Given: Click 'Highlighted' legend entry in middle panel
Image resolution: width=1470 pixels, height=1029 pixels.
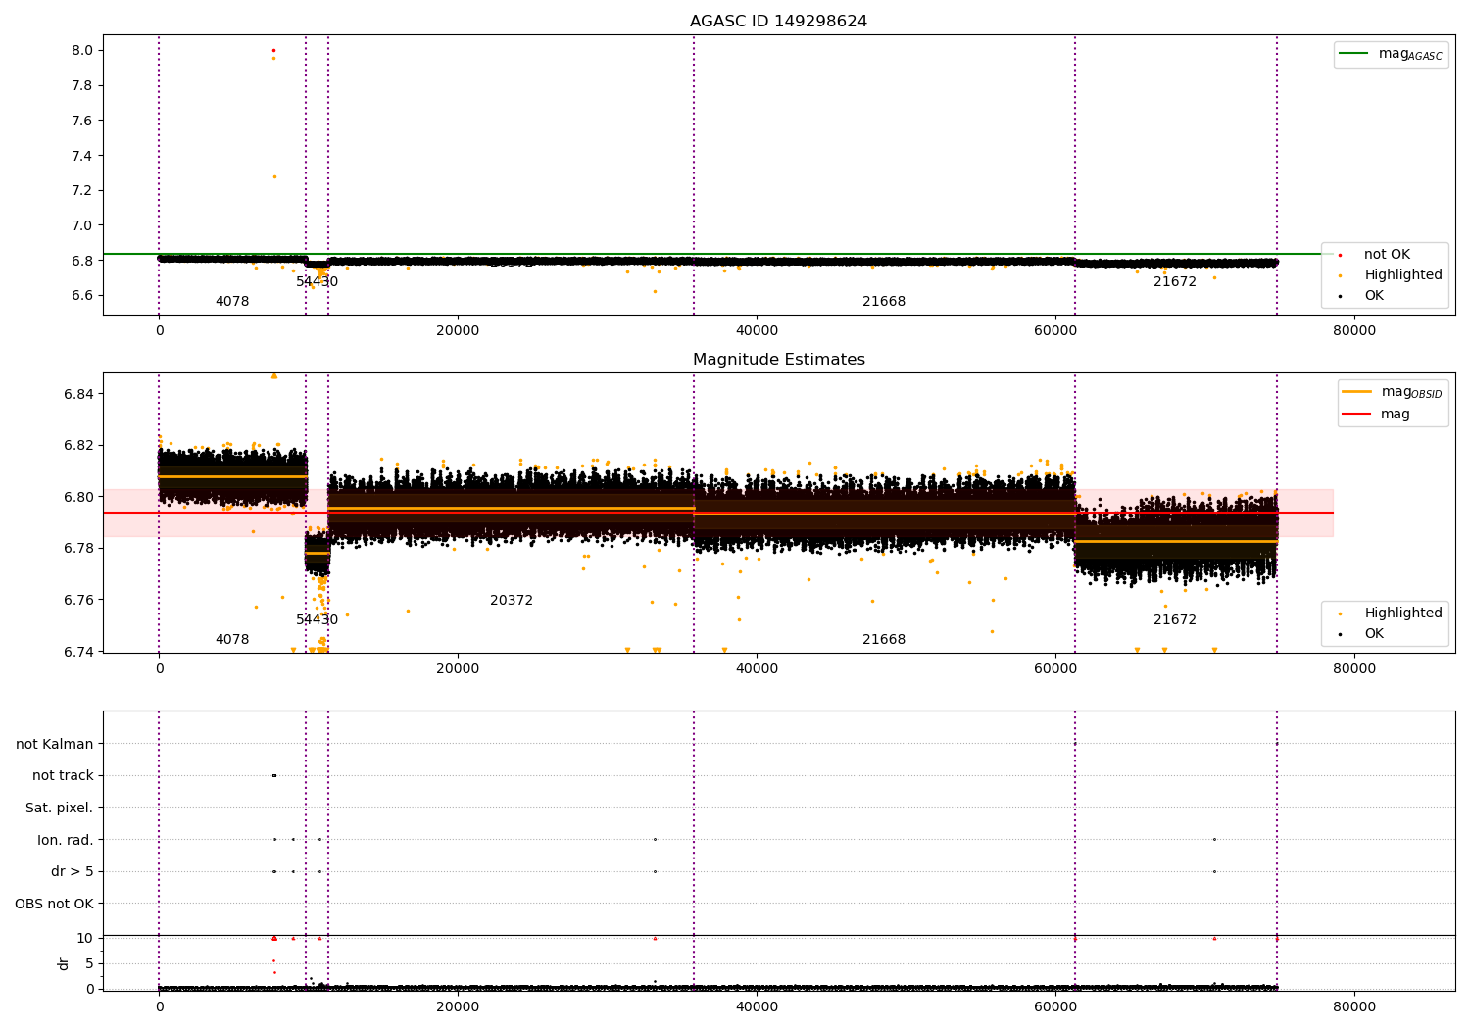Looking at the screenshot, I should pos(1390,612).
